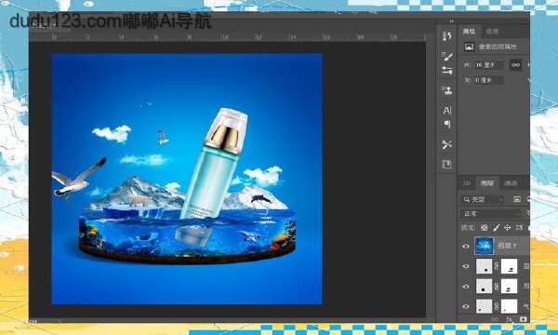The image size is (558, 335).
Task: Open the History panel icon
Action: coord(447,35)
